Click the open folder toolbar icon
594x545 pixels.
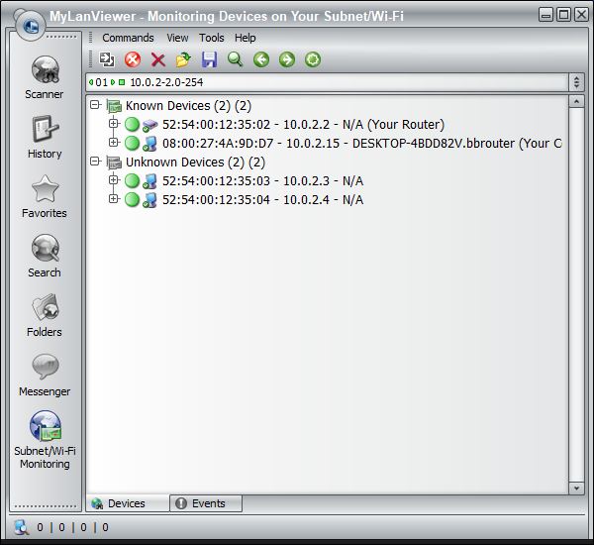[x=184, y=59]
